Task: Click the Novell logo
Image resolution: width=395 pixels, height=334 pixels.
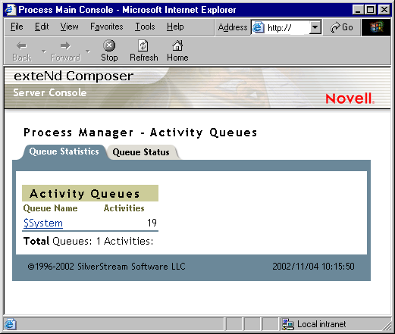Action: pyautogui.click(x=350, y=98)
